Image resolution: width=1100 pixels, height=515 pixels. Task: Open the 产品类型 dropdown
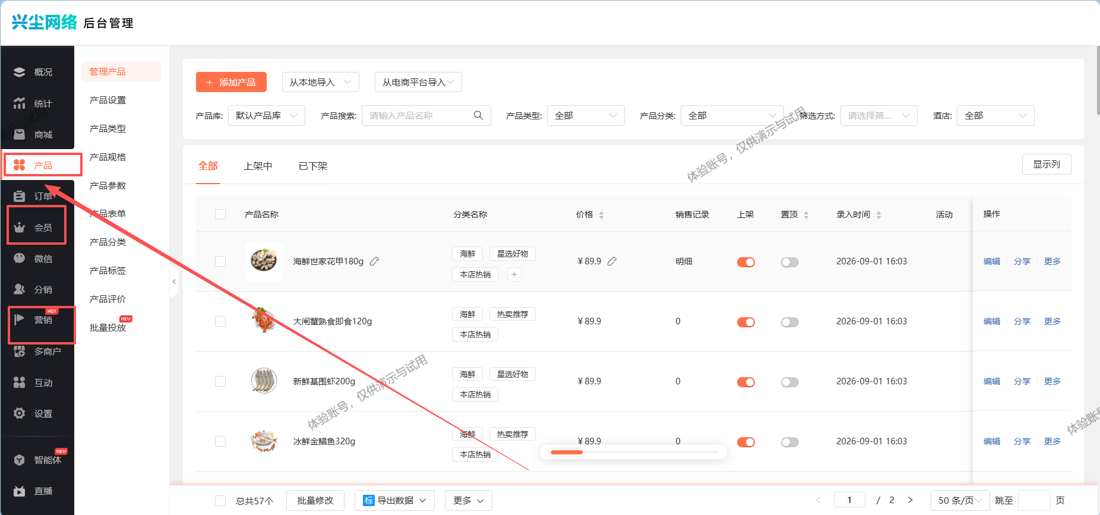[586, 115]
